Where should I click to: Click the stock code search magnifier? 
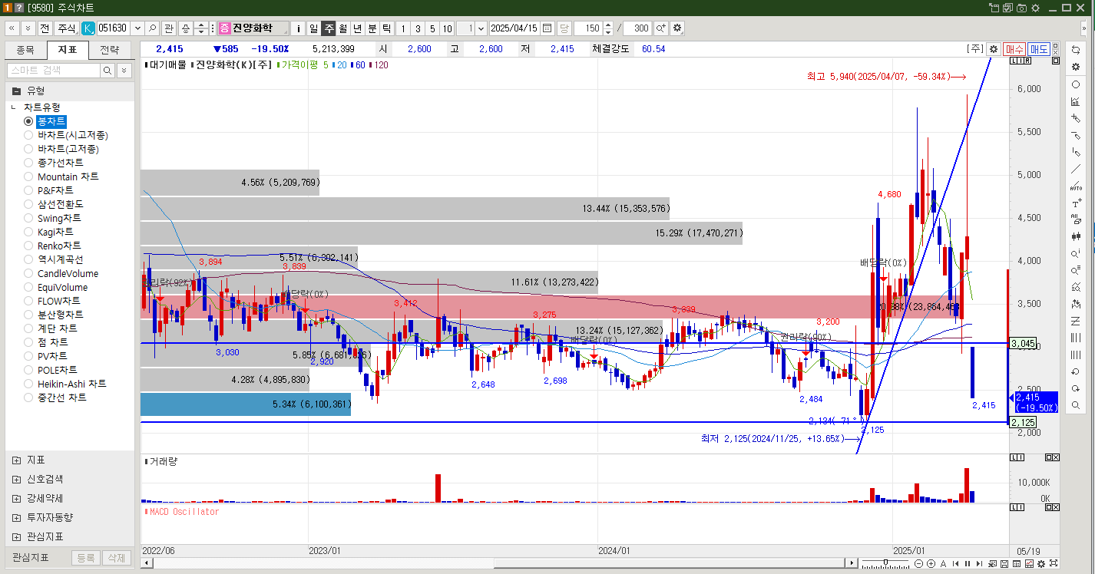(152, 28)
